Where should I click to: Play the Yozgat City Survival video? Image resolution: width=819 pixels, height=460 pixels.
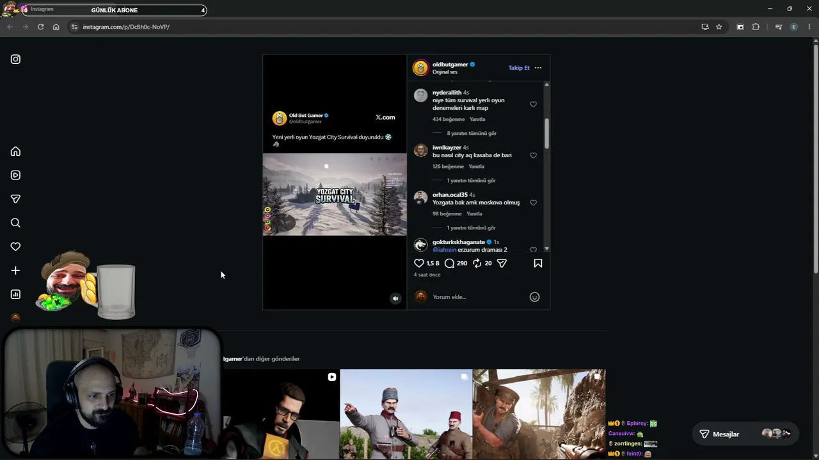(335, 194)
